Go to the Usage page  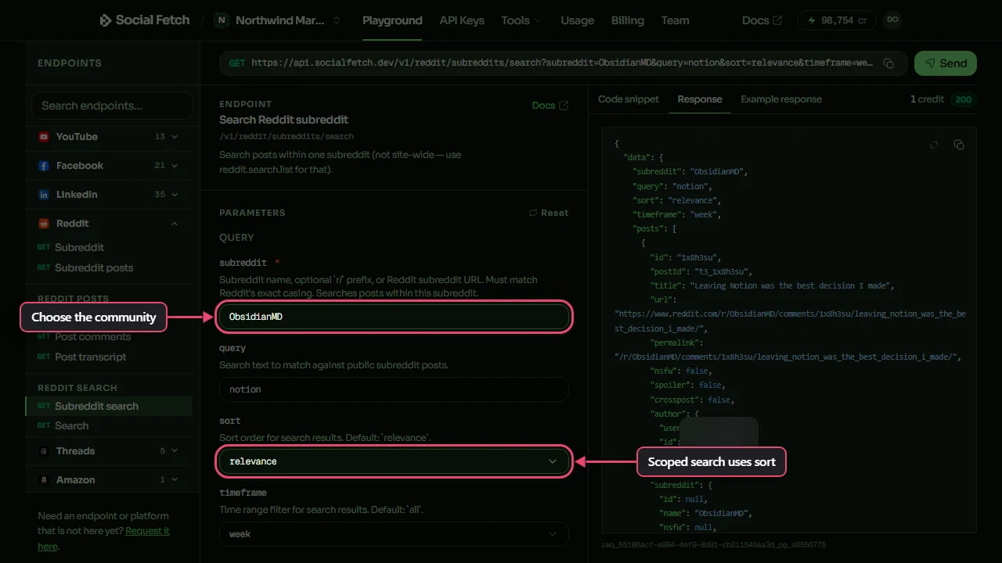coord(578,20)
